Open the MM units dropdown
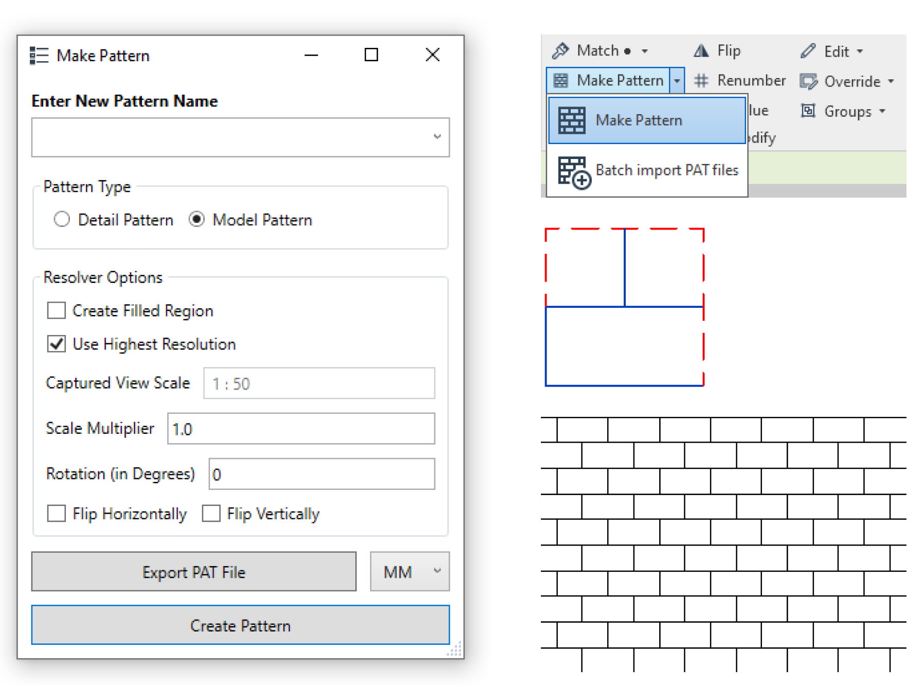 [410, 571]
